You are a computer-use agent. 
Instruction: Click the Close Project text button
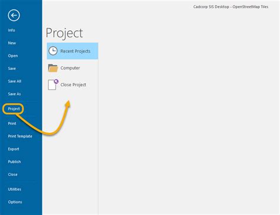tap(73, 85)
